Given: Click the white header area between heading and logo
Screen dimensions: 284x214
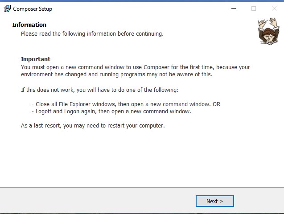Looking at the screenshot, I should click(x=201, y=27).
